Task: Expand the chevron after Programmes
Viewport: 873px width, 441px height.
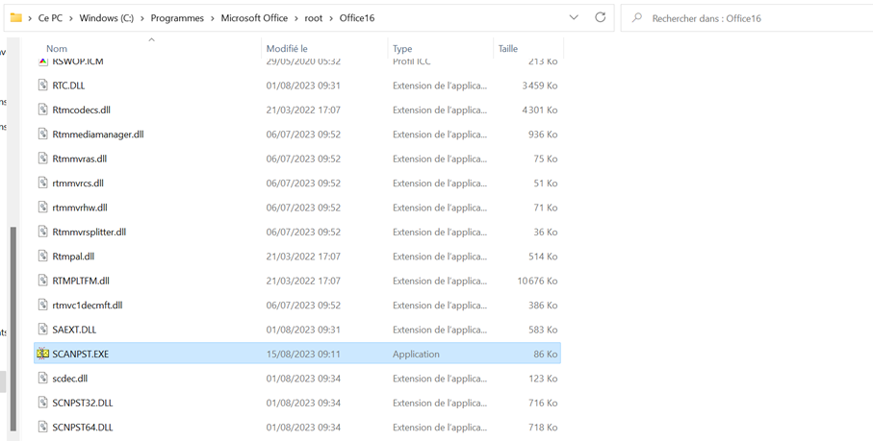Action: [212, 18]
